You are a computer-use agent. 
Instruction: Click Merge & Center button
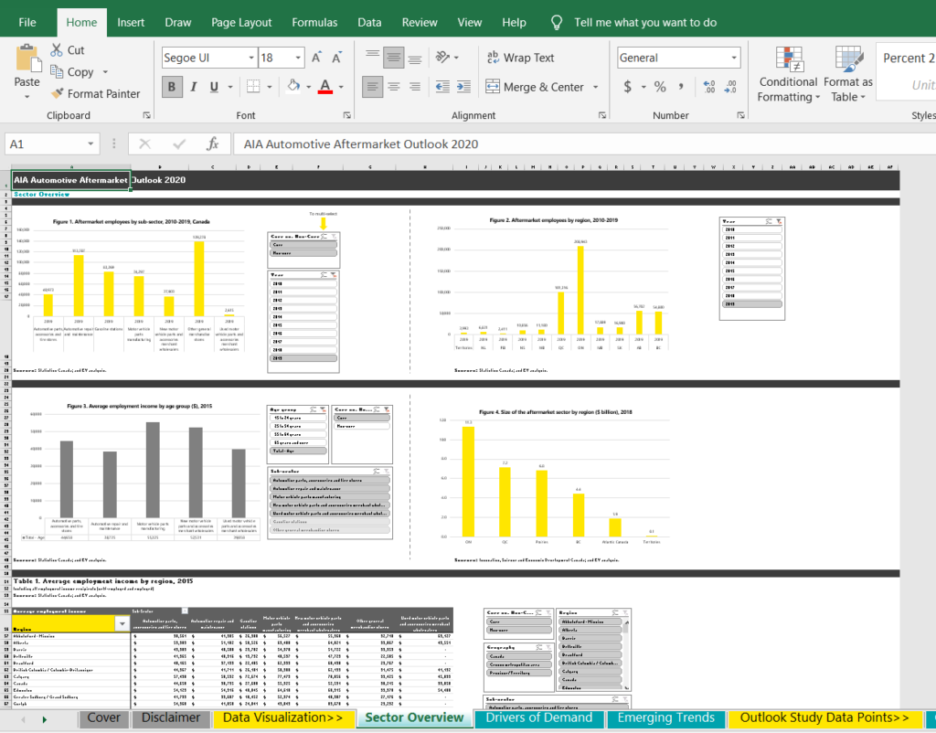pos(534,87)
